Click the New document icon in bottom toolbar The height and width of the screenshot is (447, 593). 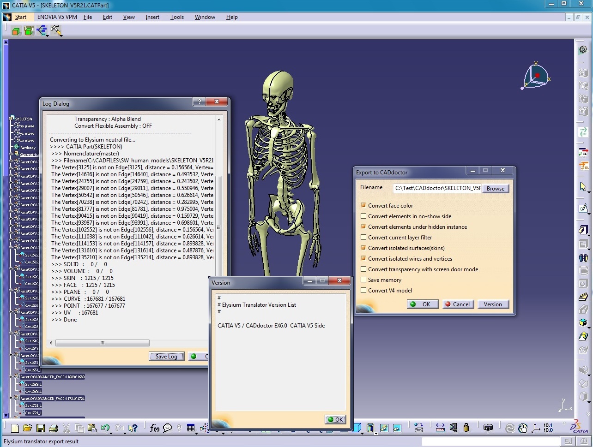click(15, 428)
